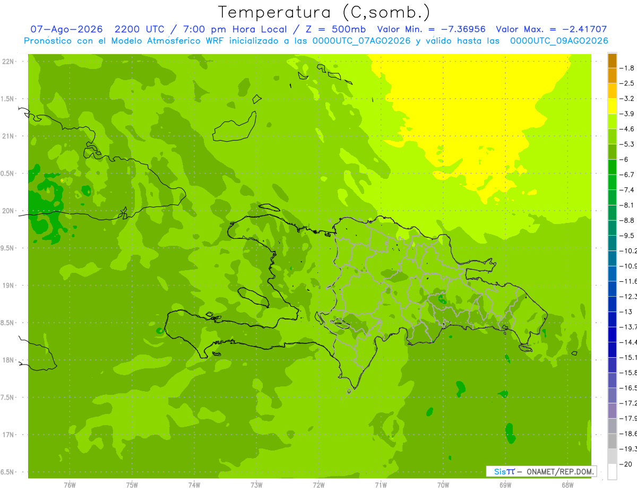Click the 'Valor Max. = -2.41707' readout
The width and height of the screenshot is (637, 492).
click(551, 29)
